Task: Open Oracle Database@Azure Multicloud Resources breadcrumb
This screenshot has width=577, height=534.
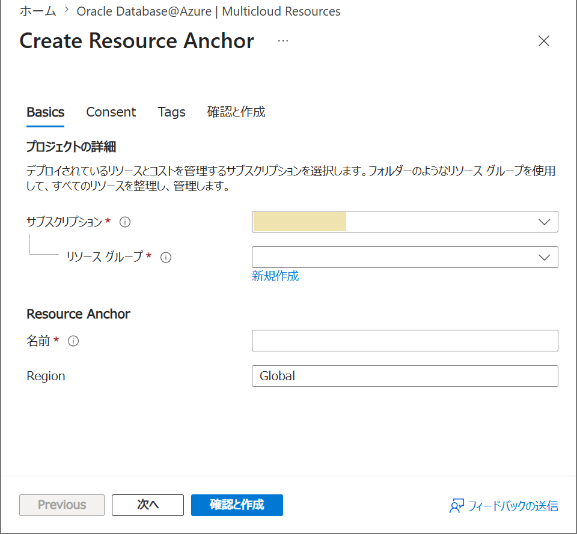Action: [209, 11]
